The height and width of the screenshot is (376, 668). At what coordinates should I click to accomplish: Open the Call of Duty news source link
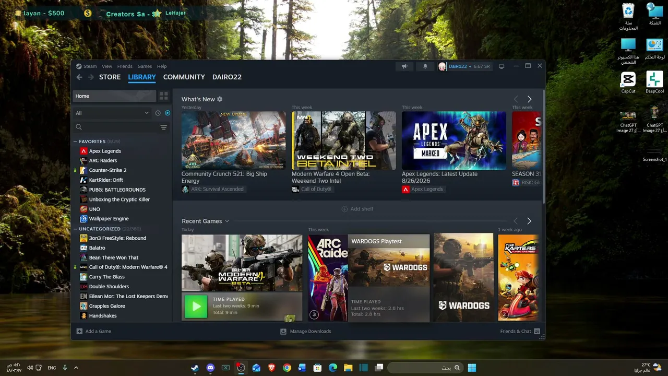[312, 189]
